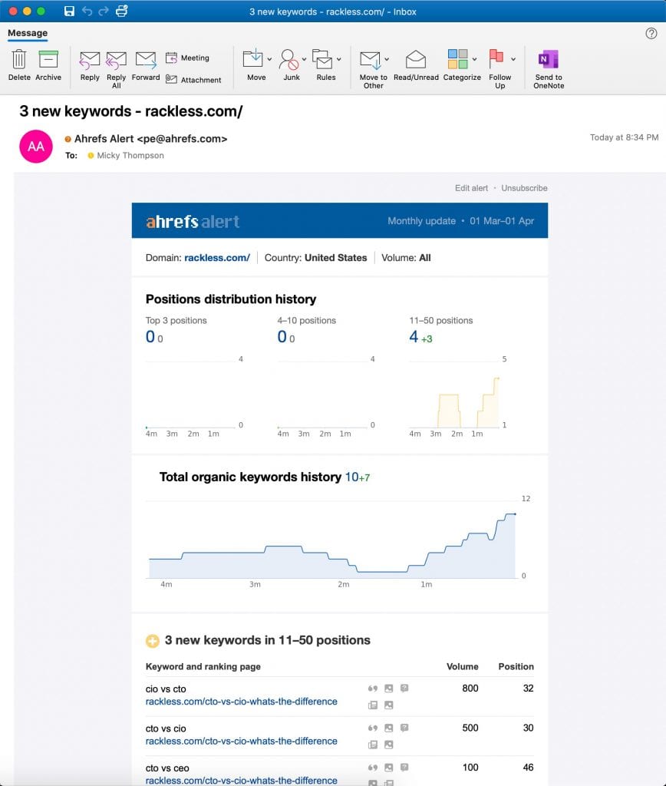Click the save icon in title bar
Viewport: 666px width, 786px height.
click(x=69, y=12)
